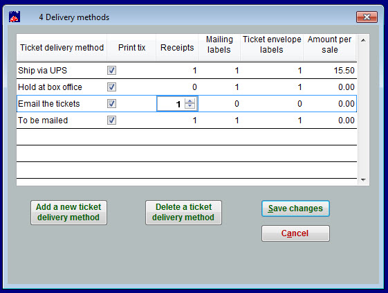The image size is (388, 293).
Task: Select the To be mailed method name
Action: (43, 121)
